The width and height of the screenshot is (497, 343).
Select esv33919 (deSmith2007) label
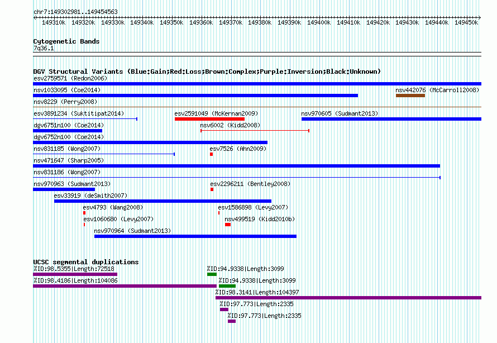tap(90, 196)
